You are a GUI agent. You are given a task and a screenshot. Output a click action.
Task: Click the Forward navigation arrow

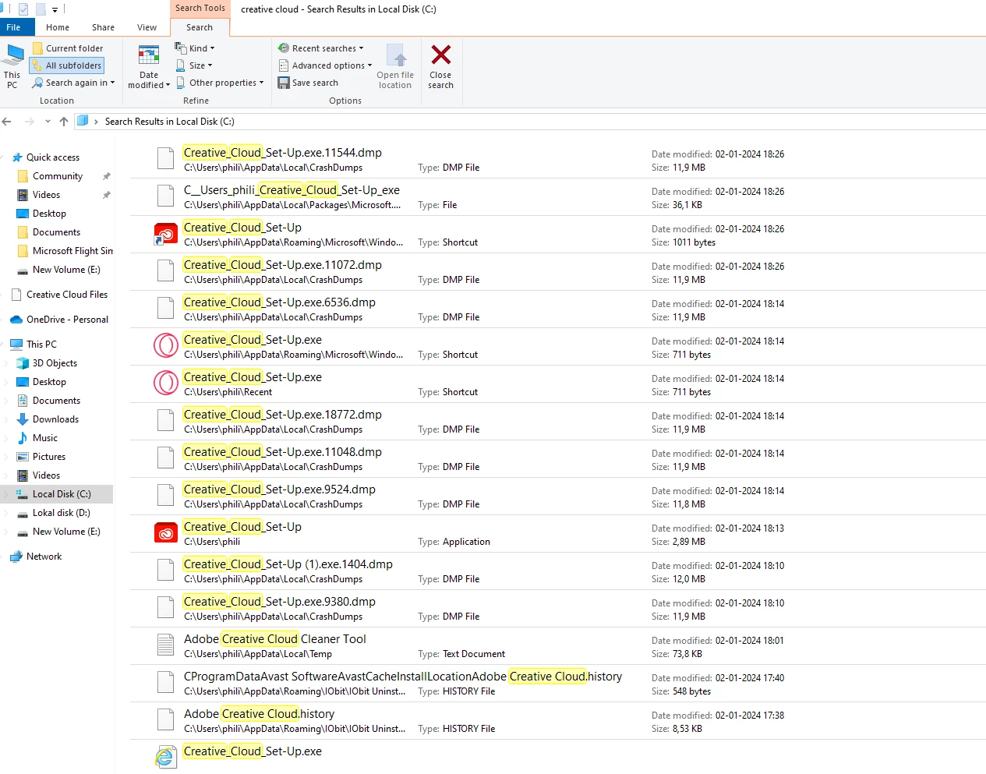click(x=29, y=122)
